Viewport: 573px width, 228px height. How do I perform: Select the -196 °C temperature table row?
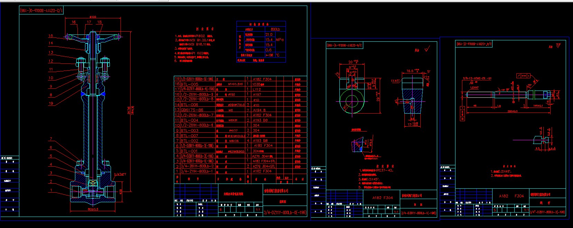tap(261, 55)
